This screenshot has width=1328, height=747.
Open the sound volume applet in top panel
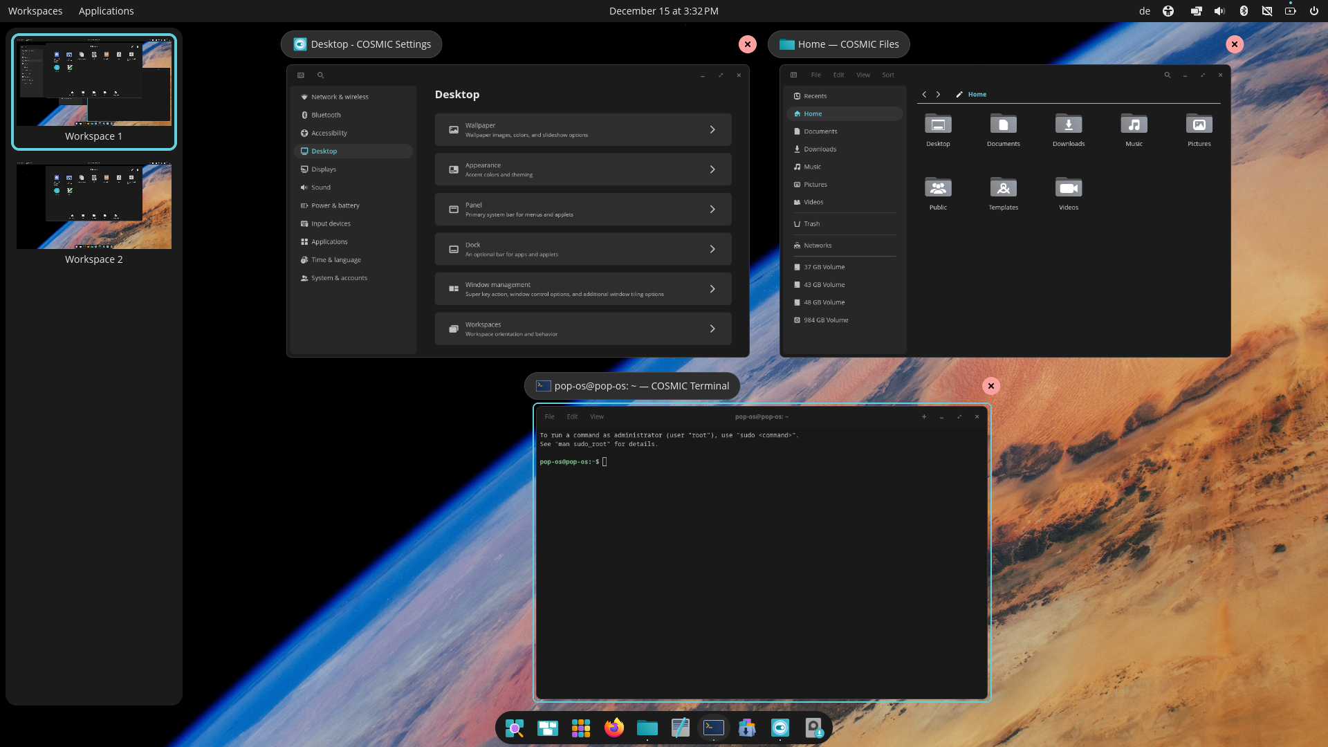coord(1219,11)
